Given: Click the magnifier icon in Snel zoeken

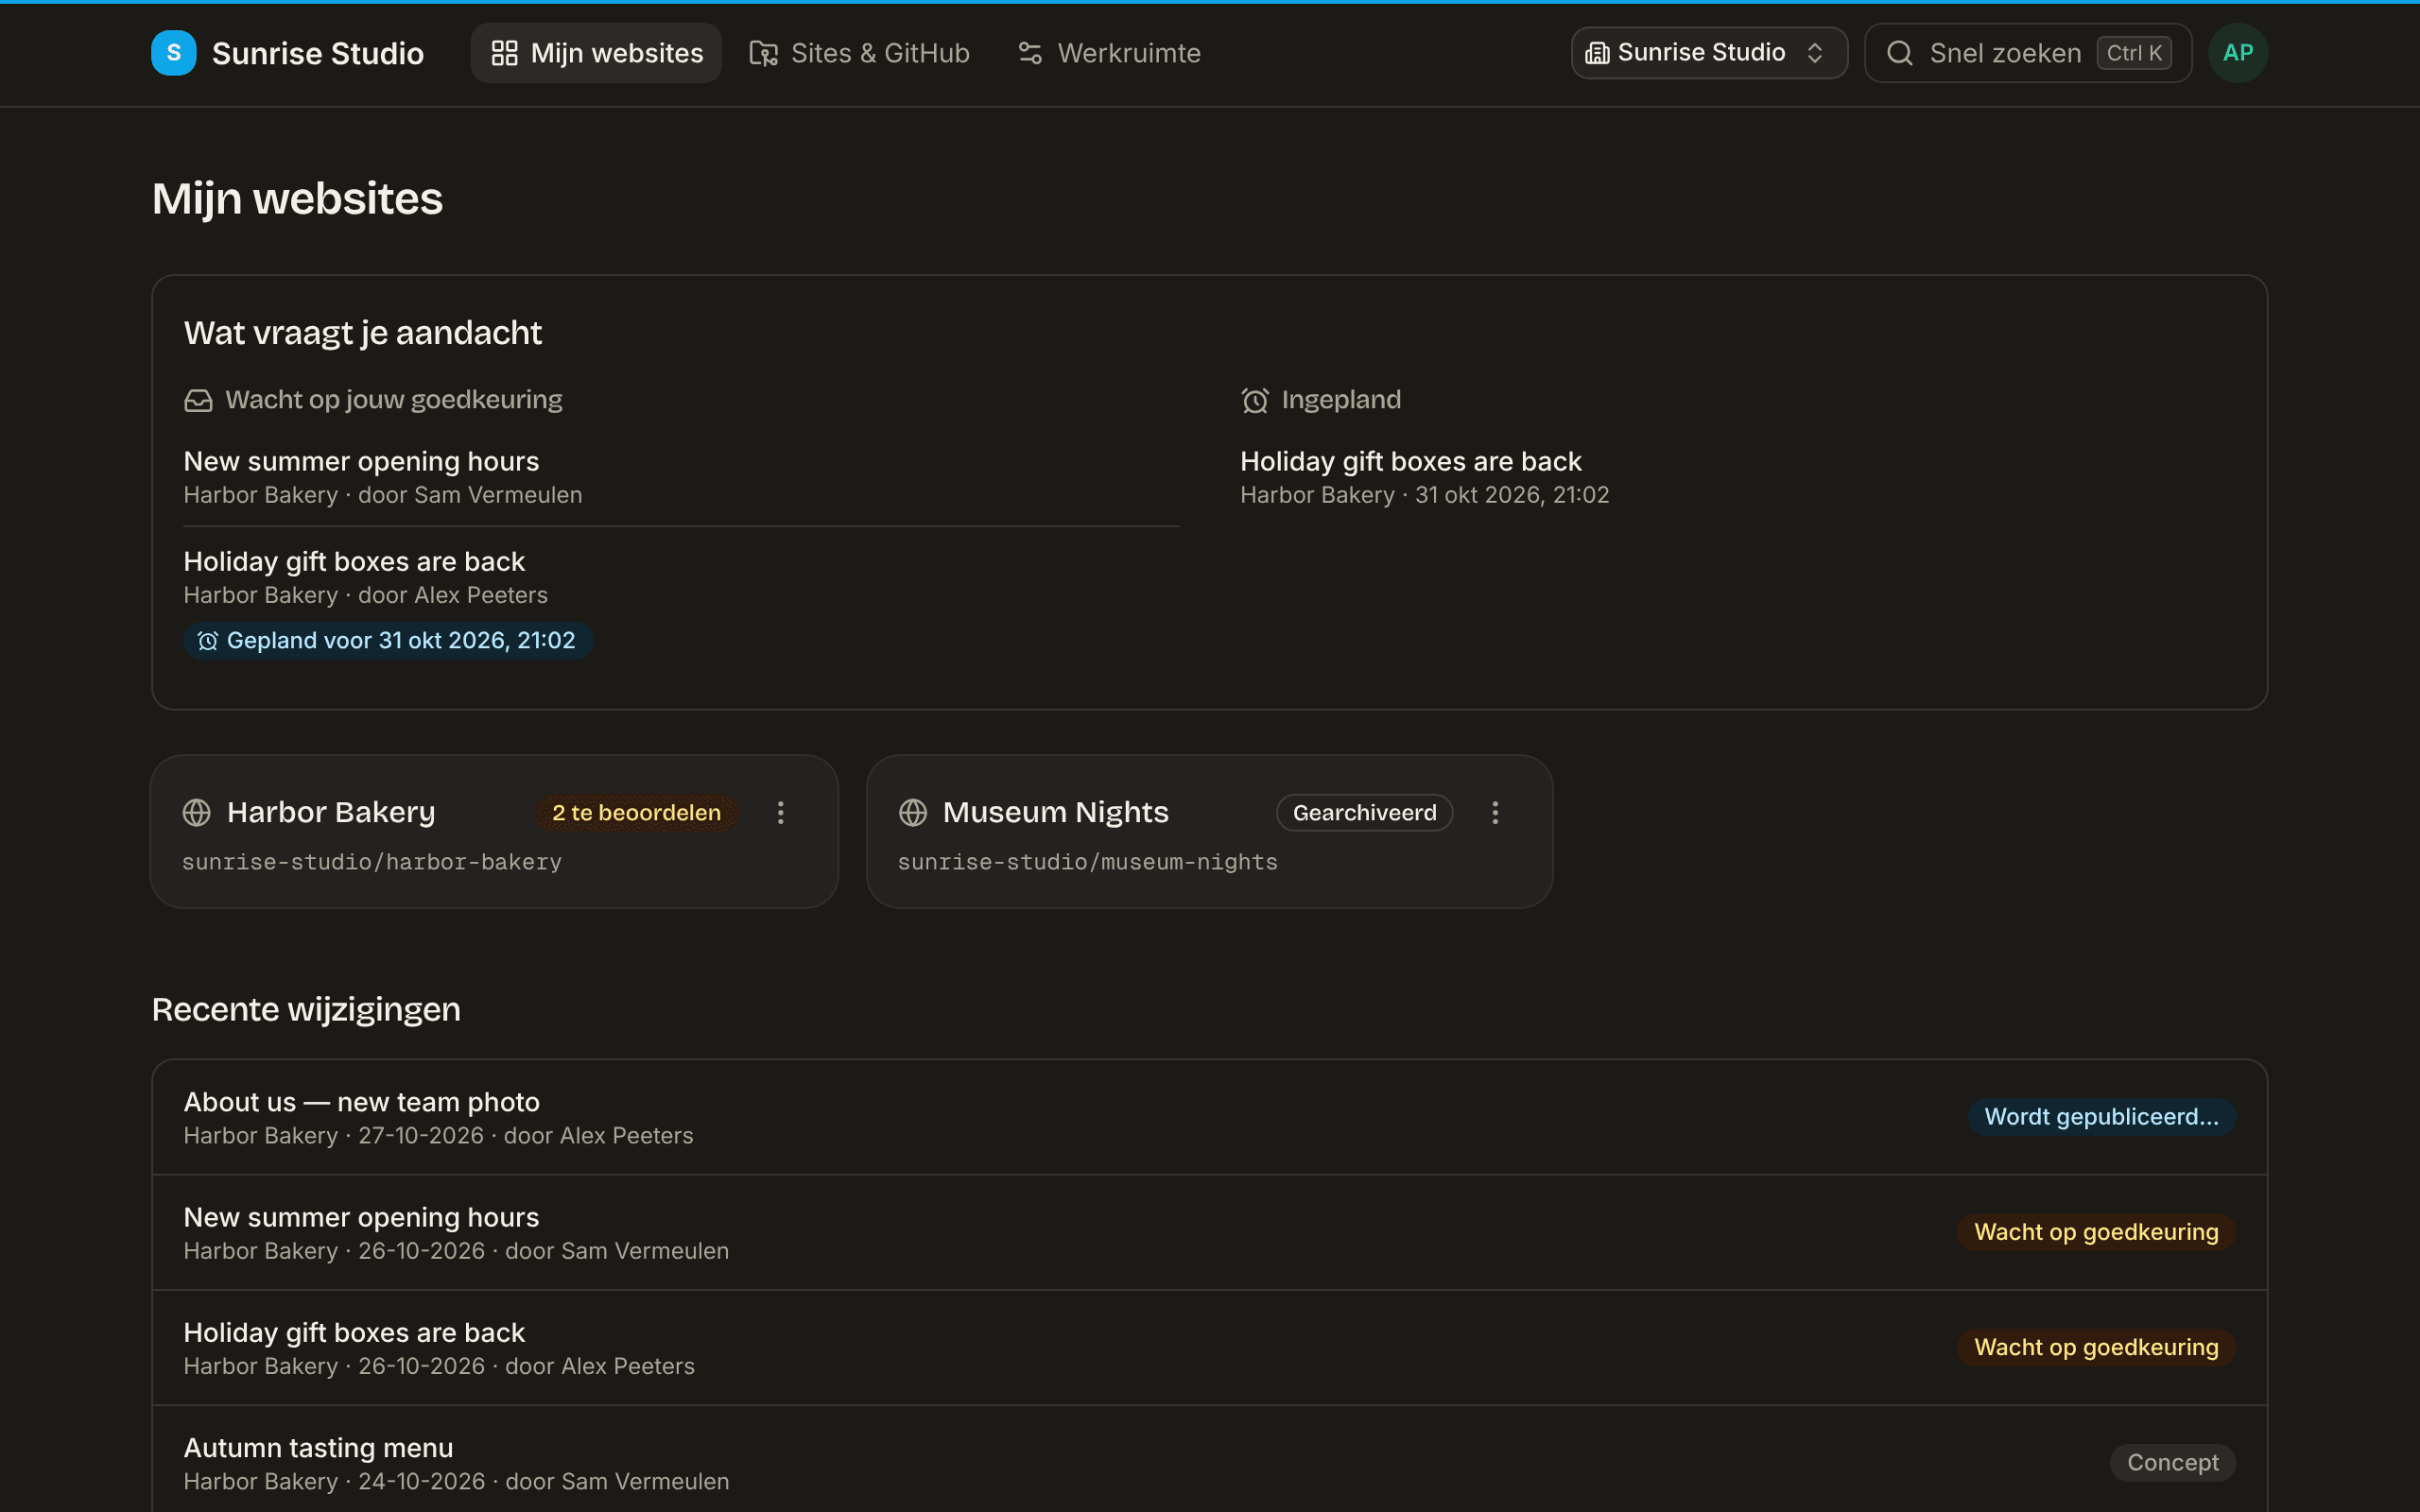Looking at the screenshot, I should [x=1900, y=53].
